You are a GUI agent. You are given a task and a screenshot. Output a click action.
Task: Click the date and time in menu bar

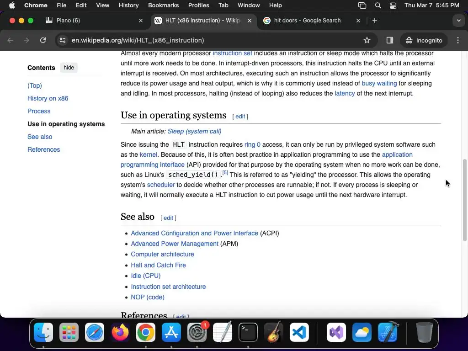431,5
